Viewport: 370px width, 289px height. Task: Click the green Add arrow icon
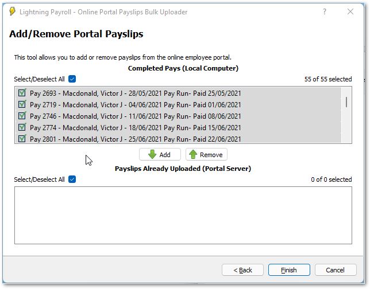point(152,155)
